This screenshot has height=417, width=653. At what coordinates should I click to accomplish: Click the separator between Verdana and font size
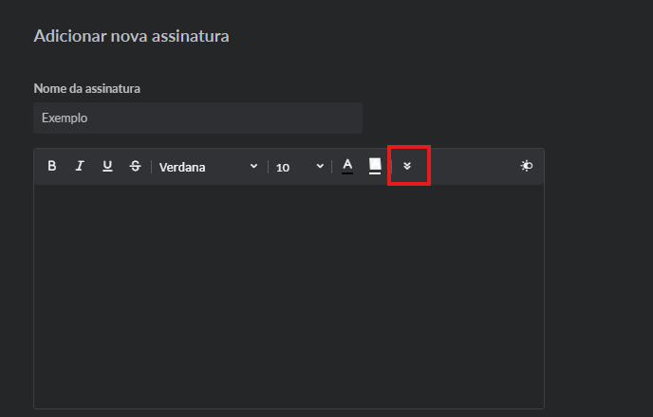(x=269, y=166)
